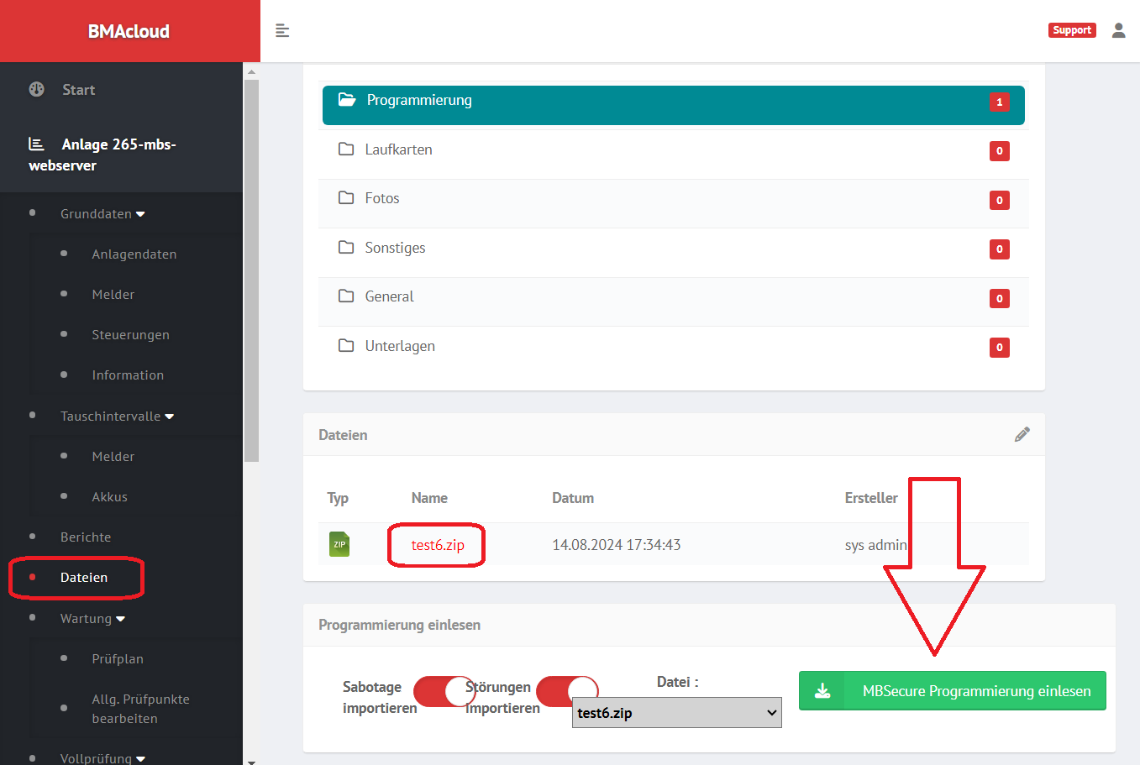
Task: Open the Datei dropdown showing test6.zip
Action: coord(677,713)
